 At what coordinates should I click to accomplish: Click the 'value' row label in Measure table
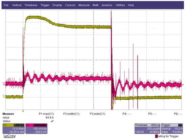[x=6, y=118]
